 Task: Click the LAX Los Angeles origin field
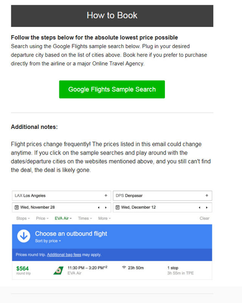[x=61, y=195]
